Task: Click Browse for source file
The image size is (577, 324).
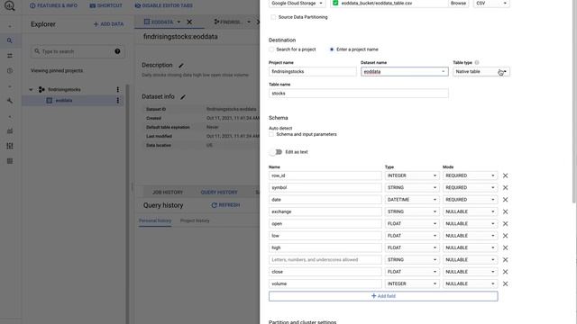Action: [x=458, y=4]
